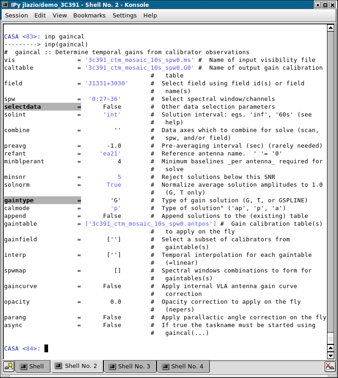Click the caltable value ending in '.G0'

(140, 68)
